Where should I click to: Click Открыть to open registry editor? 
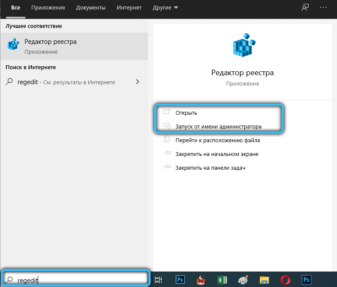186,113
